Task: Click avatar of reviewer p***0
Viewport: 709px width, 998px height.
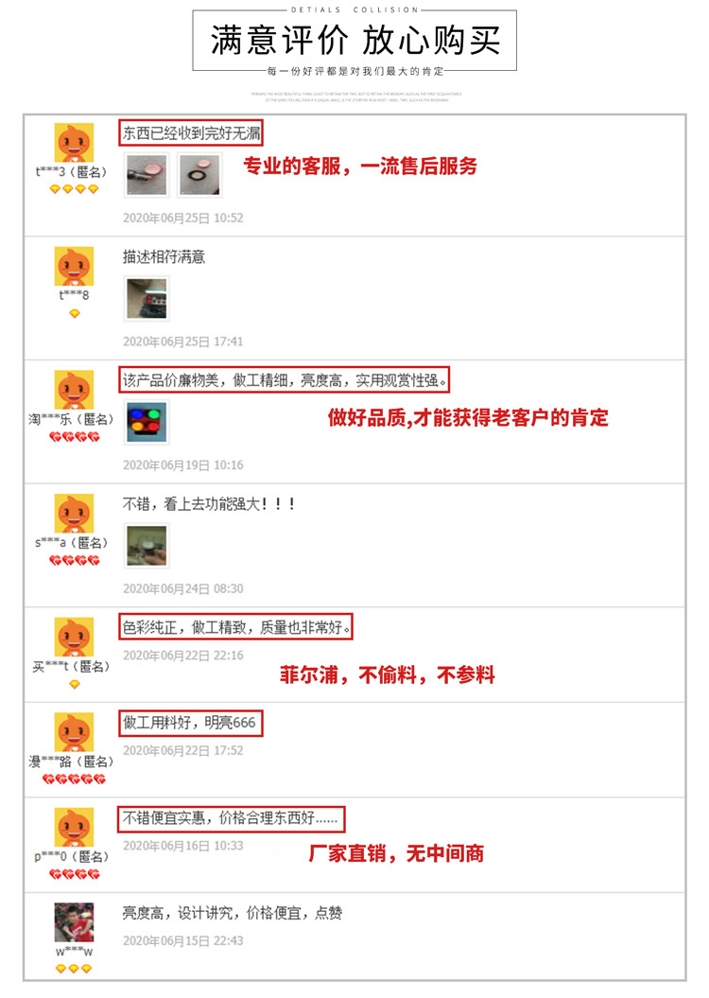Action: click(75, 827)
